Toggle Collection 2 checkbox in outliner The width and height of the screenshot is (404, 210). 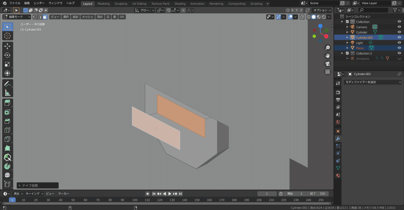[347, 53]
